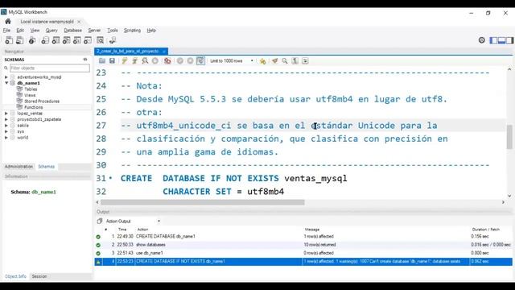The width and height of the screenshot is (515, 290).
Task: Click the create new schema icon
Action: (45, 40)
